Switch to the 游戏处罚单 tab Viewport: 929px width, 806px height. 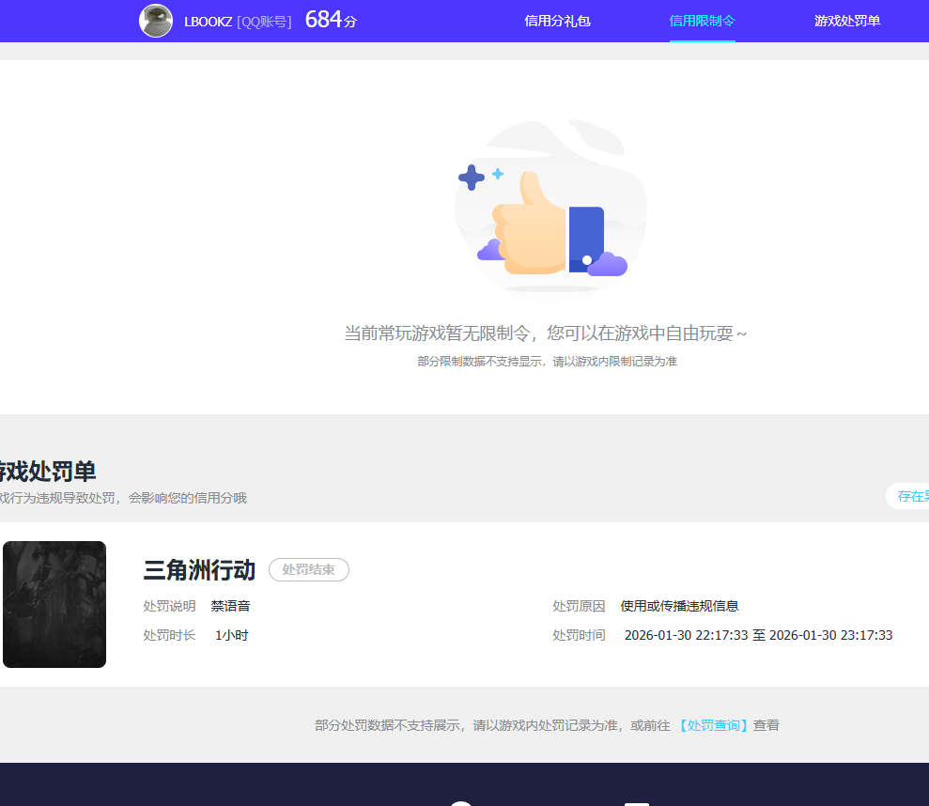click(847, 21)
